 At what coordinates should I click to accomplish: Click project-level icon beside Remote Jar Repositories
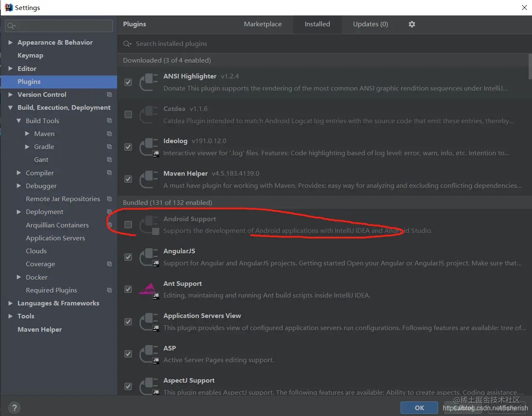(109, 199)
